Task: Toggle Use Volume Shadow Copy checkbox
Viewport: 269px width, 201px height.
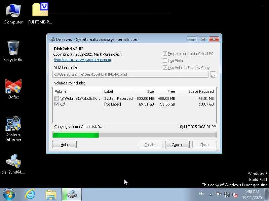Action: pos(165,68)
